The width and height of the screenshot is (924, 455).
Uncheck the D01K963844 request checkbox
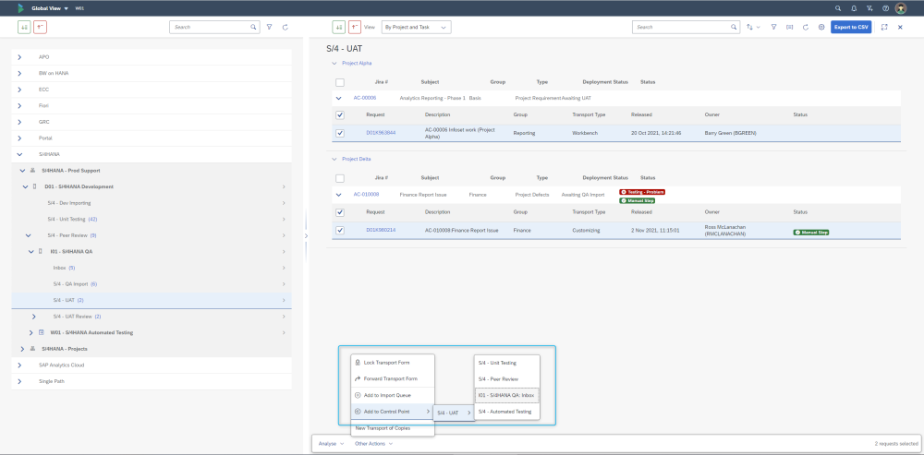340,133
